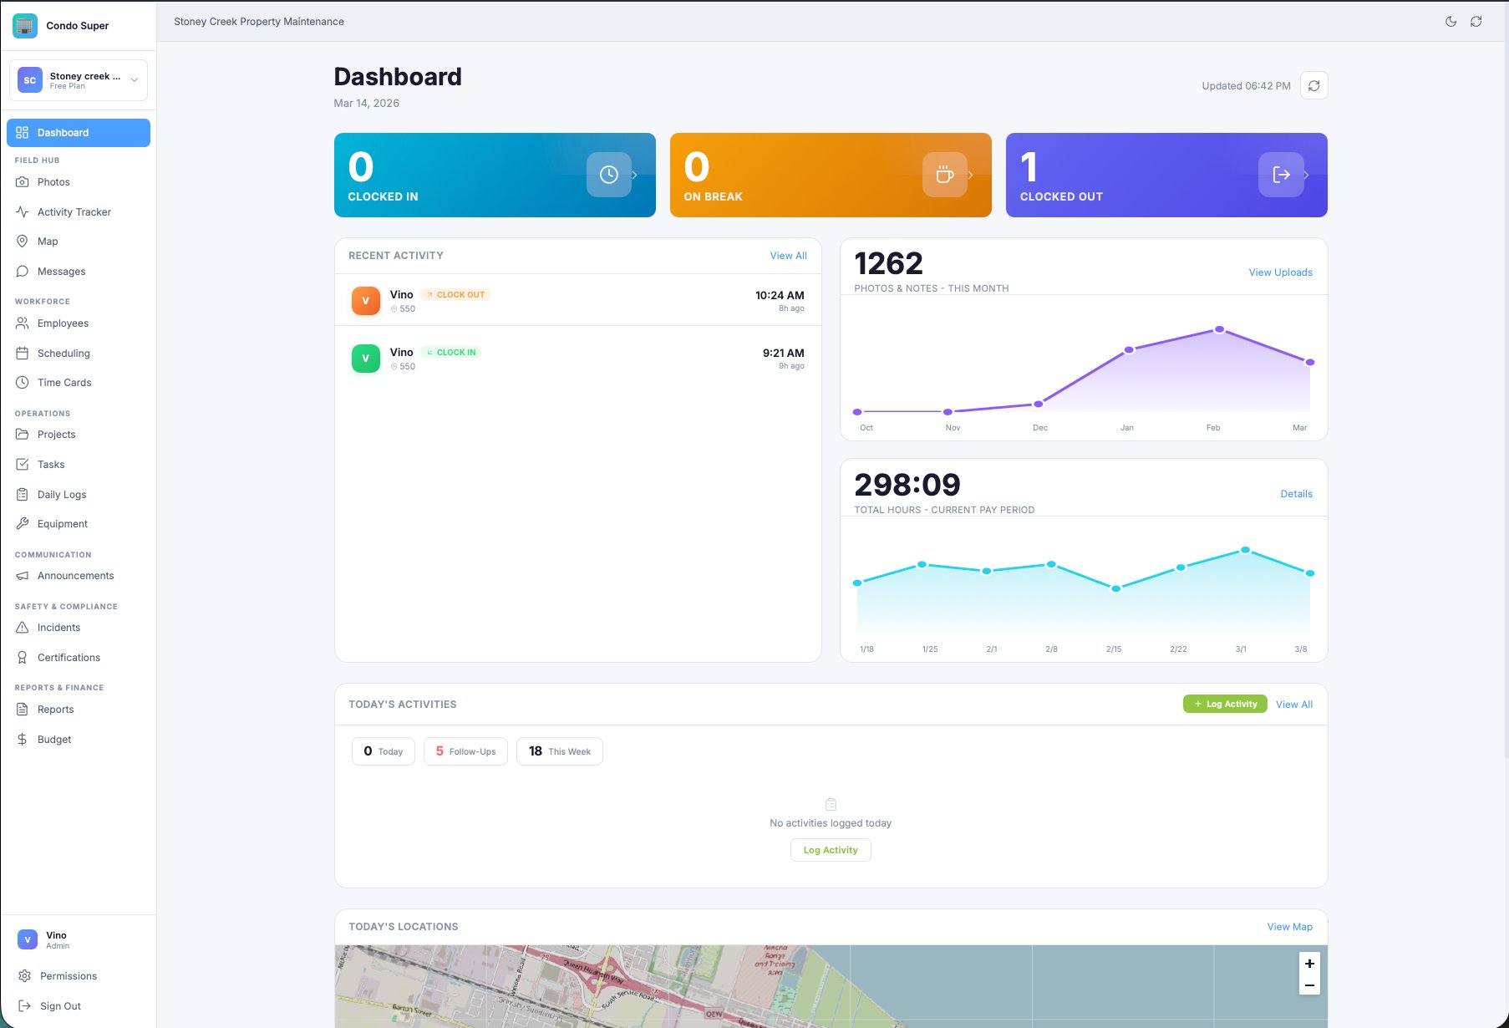
Task: Click green Vino avatar
Action: coord(365,359)
